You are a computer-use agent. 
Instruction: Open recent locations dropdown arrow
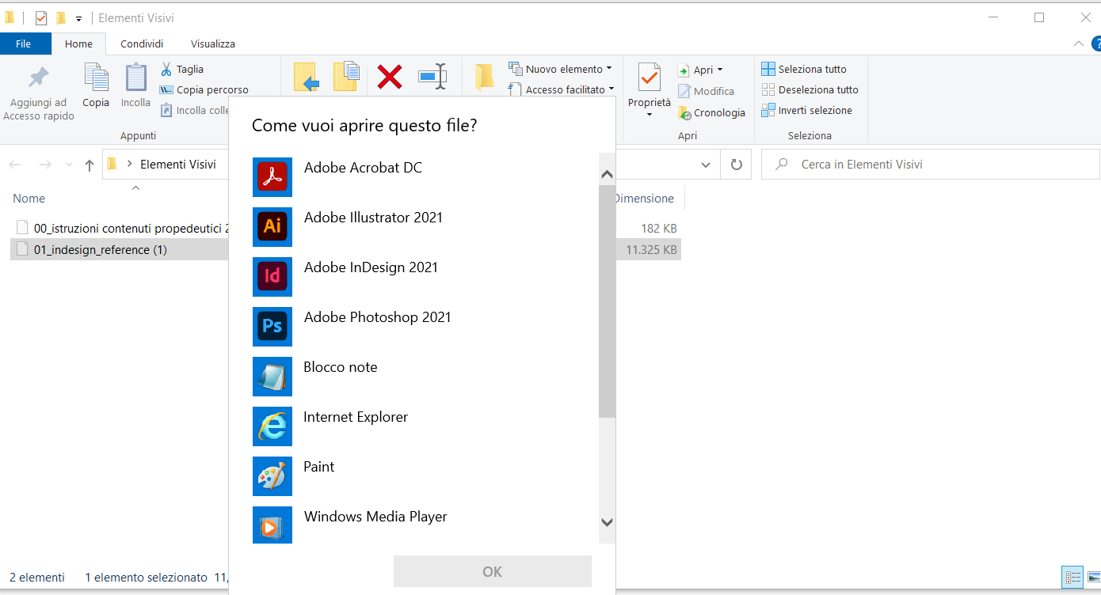click(69, 165)
